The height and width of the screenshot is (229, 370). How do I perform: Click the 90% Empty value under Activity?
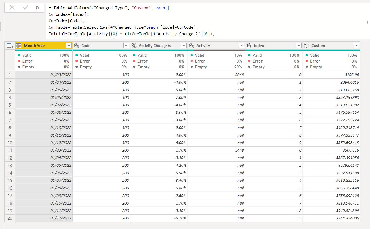coord(238,67)
